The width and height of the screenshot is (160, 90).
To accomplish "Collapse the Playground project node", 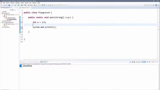I will point(1,13).
